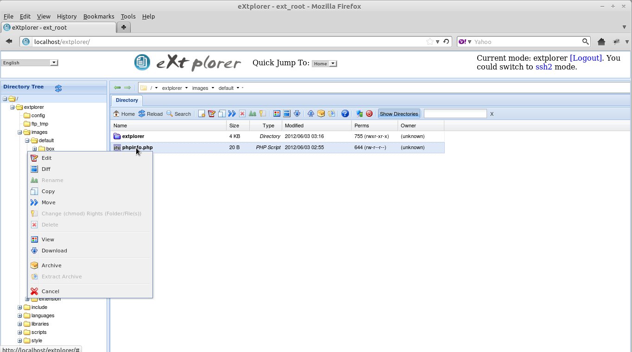Choose Move from the context menu
Screen dimensions: 632x352
click(90, 202)
